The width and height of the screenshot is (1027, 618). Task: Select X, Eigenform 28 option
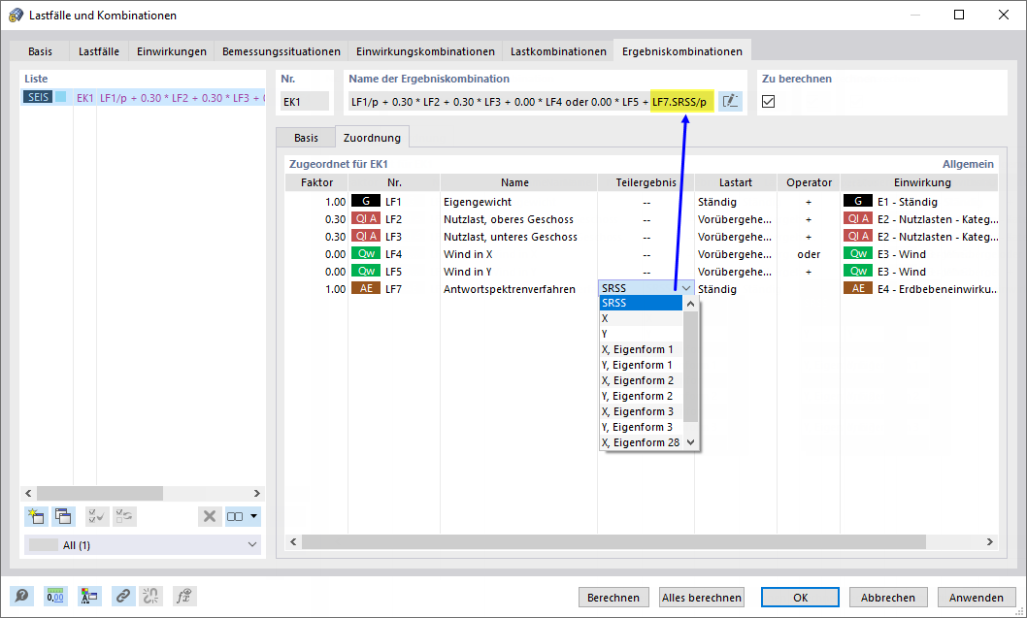tap(642, 442)
